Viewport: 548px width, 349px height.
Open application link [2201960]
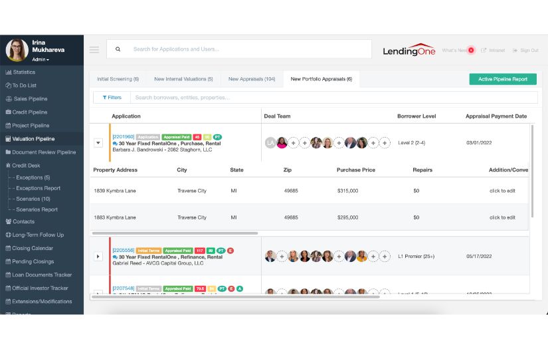124,137
